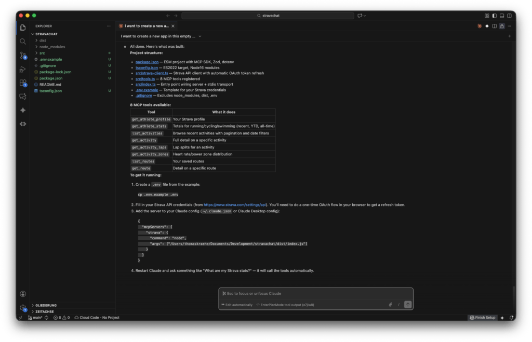Open Source Control view with badge
Screen dimensions: 532x342
point(23,55)
